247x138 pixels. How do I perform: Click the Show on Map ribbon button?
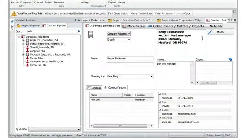click(84, 2)
